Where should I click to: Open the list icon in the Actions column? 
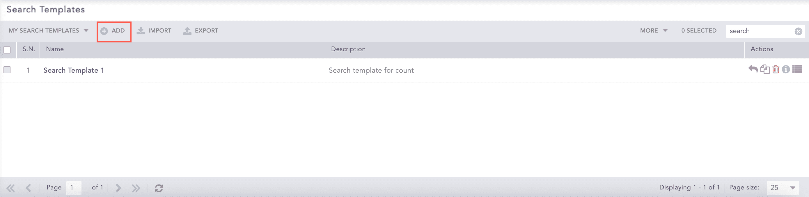(x=797, y=69)
